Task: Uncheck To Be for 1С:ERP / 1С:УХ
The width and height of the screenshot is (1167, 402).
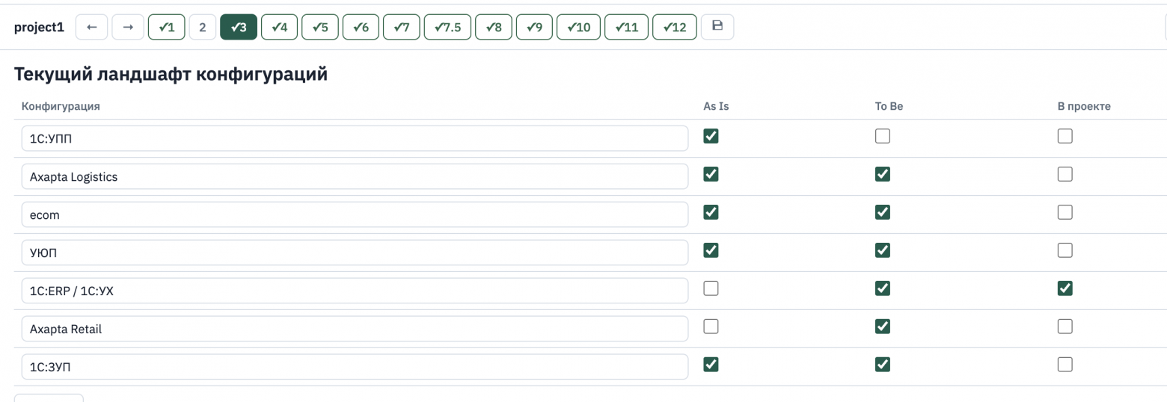Action: (x=883, y=288)
